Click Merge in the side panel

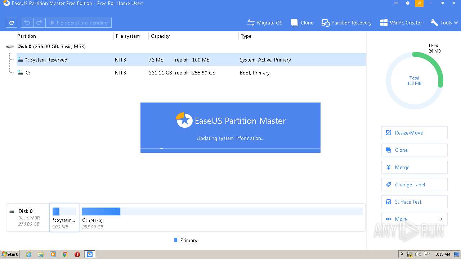click(x=414, y=167)
